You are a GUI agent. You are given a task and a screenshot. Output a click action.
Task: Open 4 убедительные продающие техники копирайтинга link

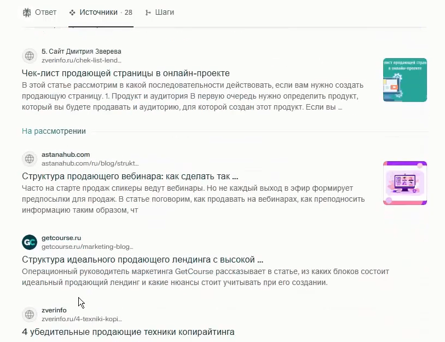[128, 332]
